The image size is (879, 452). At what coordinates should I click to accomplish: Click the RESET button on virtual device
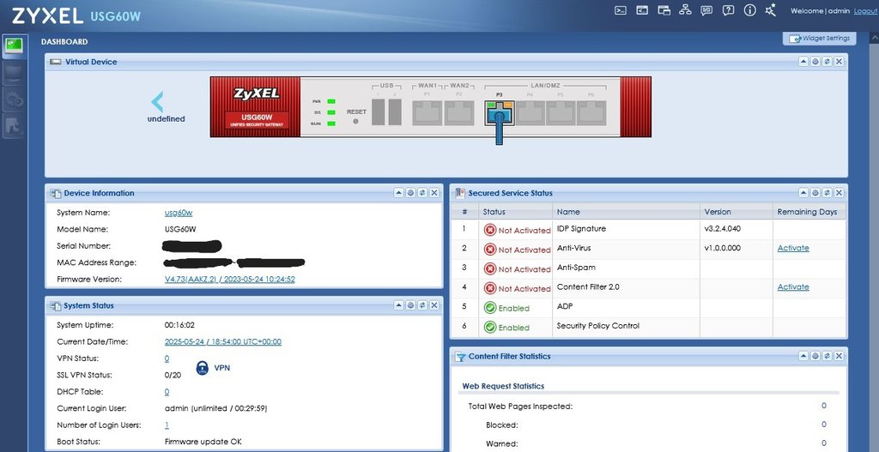pos(355,121)
